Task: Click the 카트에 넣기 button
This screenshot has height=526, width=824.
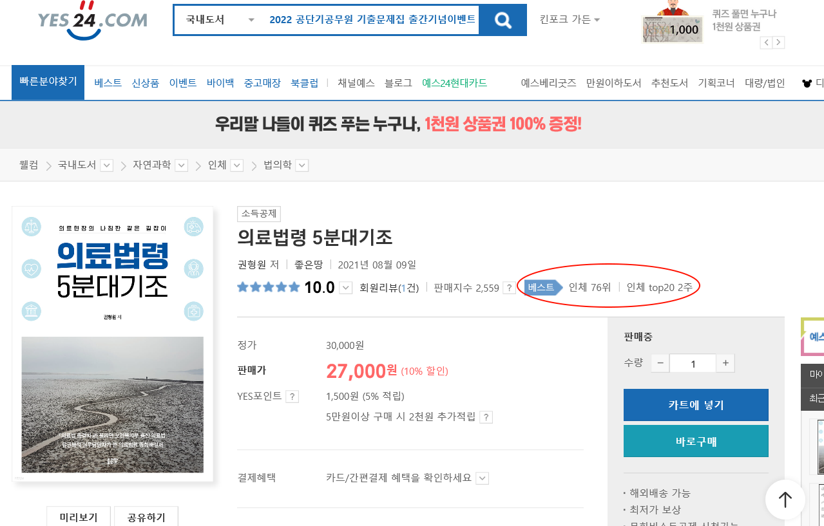Action: coord(696,405)
